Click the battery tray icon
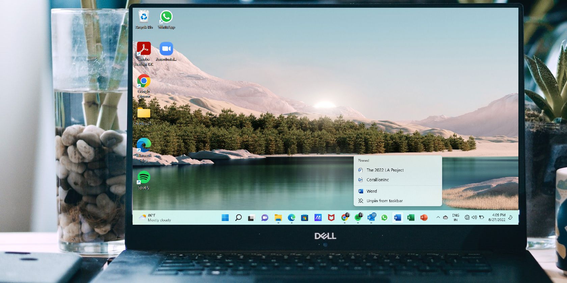 pyautogui.click(x=482, y=218)
